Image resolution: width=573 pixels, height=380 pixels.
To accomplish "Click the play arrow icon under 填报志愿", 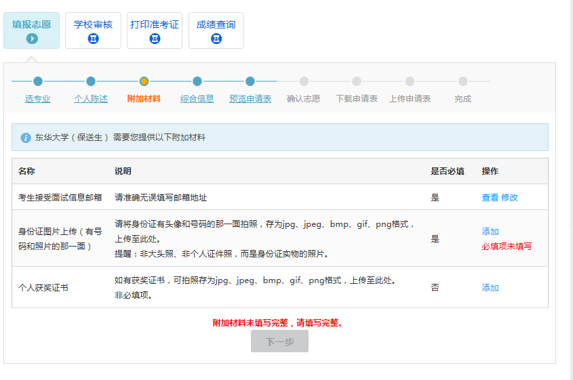I will [x=31, y=39].
